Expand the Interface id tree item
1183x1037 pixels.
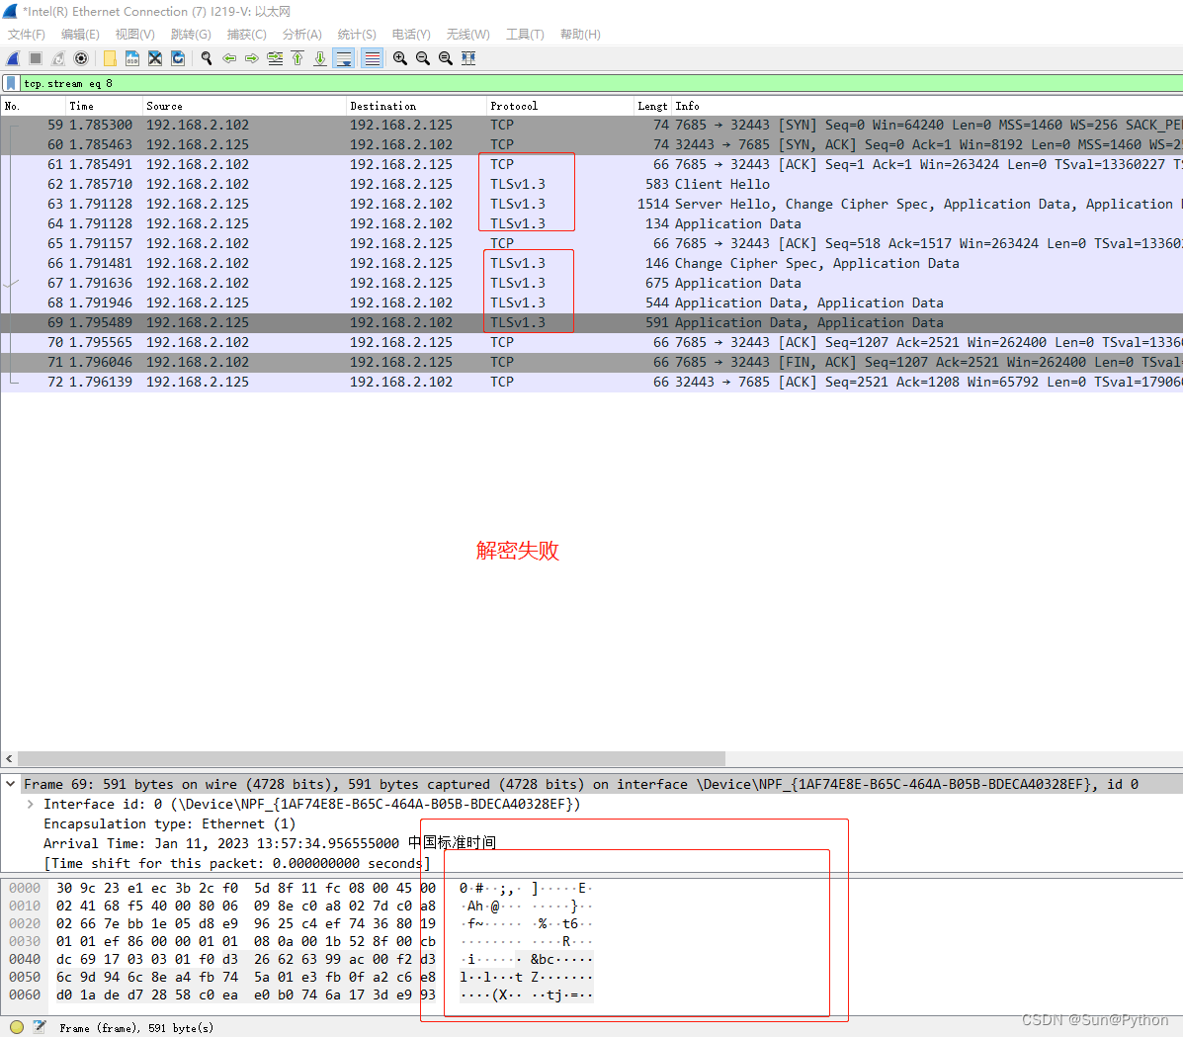click(x=31, y=804)
